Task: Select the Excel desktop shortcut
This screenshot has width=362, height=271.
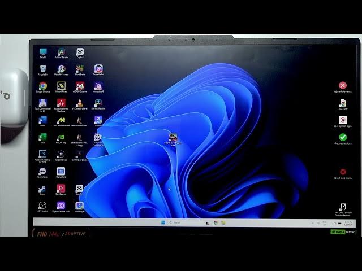Action: pyautogui.click(x=43, y=138)
